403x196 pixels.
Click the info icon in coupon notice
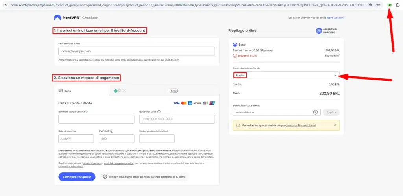pos(238,126)
